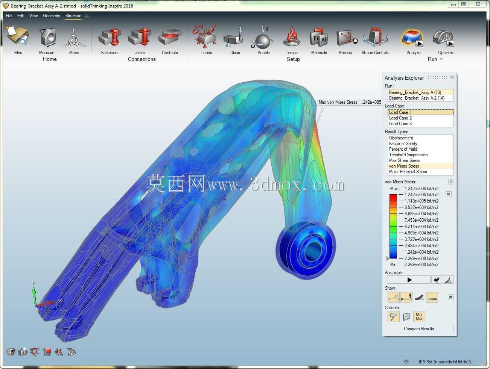The image size is (490, 369).
Task: Select the Measure tool
Action: click(x=47, y=38)
